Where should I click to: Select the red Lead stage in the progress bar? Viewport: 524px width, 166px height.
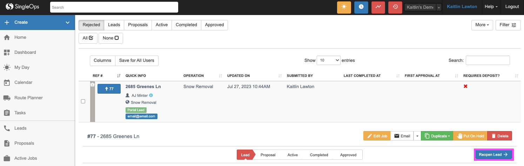coord(246,155)
